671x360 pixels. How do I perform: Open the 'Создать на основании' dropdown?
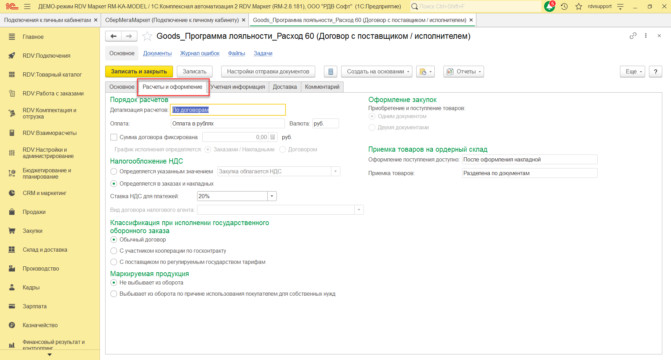pyautogui.click(x=376, y=72)
